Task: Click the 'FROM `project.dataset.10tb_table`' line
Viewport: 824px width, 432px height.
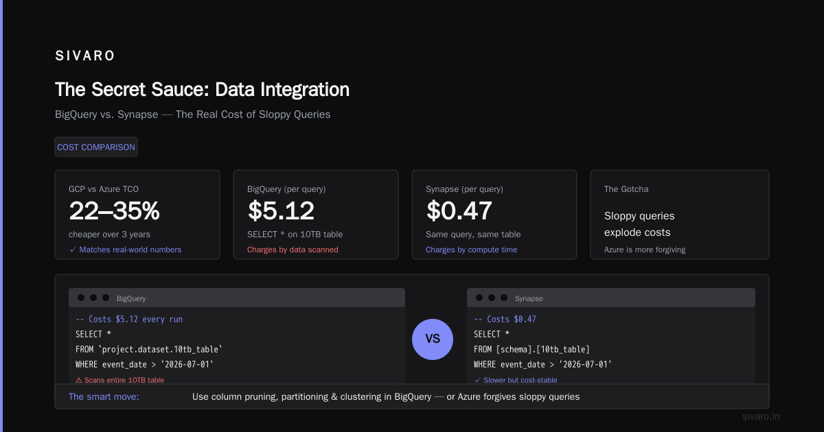Action: pos(149,349)
